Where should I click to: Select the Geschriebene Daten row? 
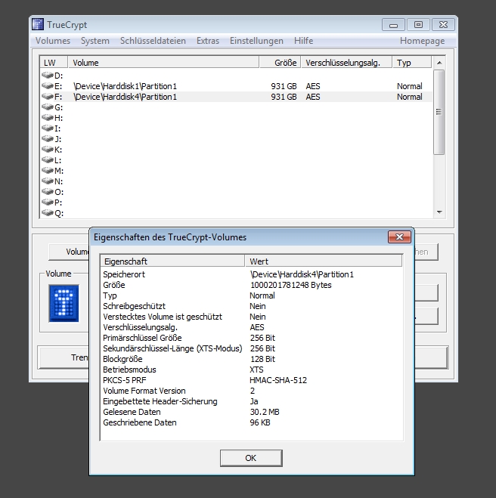coord(252,422)
